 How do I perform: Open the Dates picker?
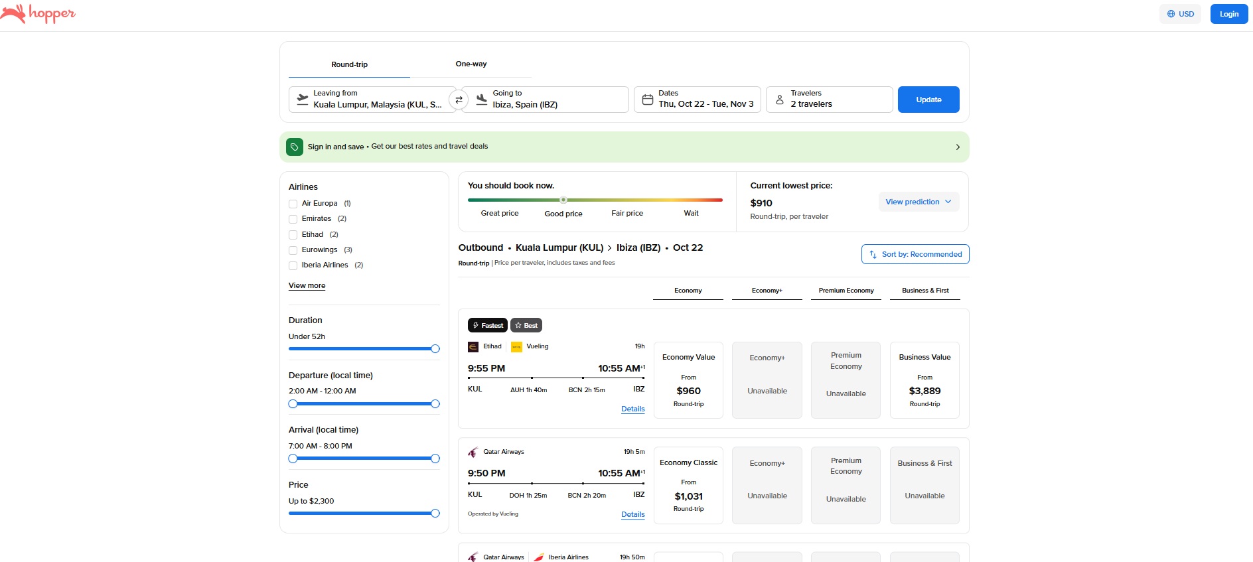(x=698, y=100)
